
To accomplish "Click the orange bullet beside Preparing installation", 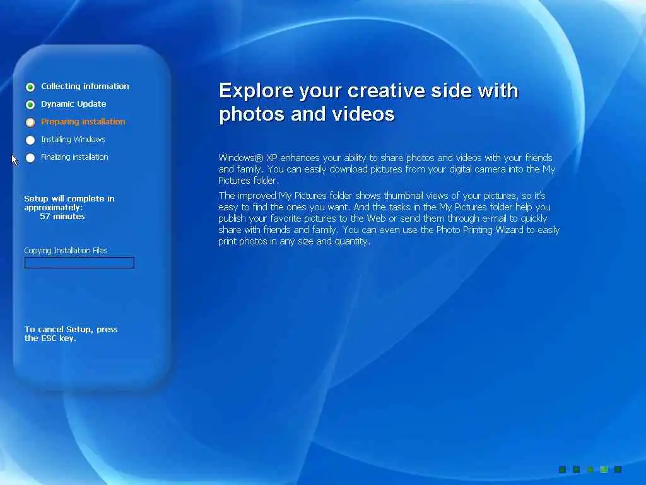I will pyautogui.click(x=30, y=122).
